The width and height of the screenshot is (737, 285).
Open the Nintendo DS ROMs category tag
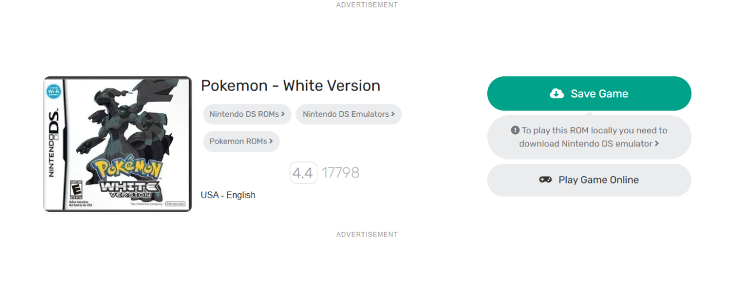247,114
